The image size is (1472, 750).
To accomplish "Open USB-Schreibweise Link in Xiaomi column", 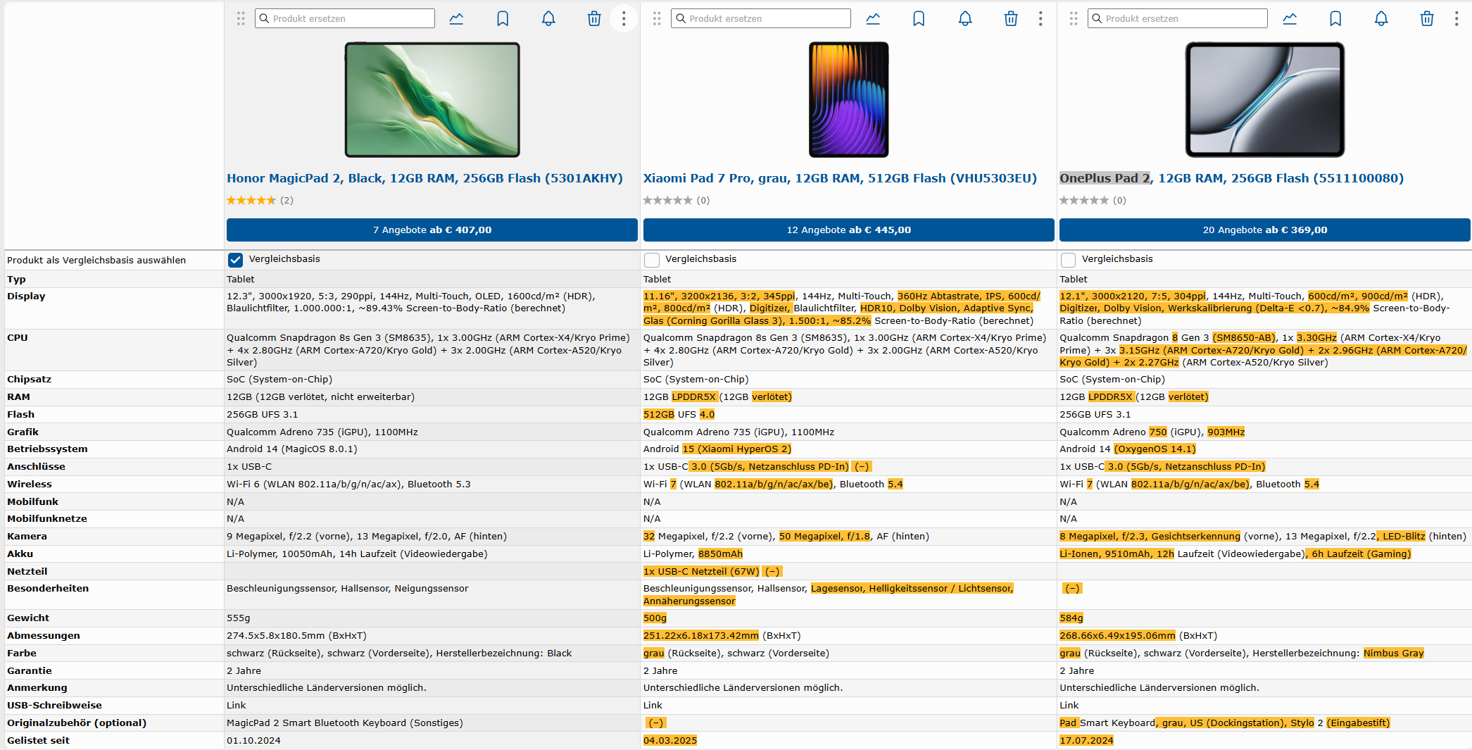I will pos(653,706).
